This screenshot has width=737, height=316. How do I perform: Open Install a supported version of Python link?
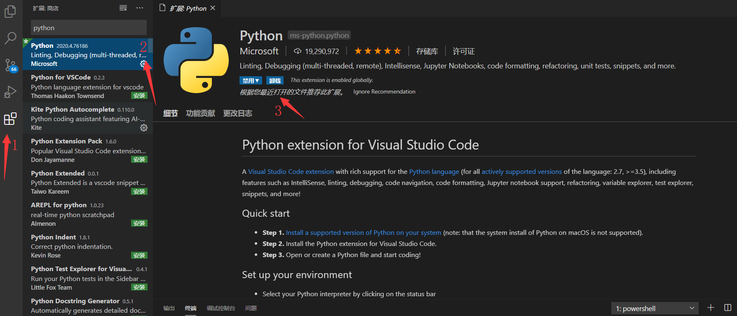click(364, 232)
